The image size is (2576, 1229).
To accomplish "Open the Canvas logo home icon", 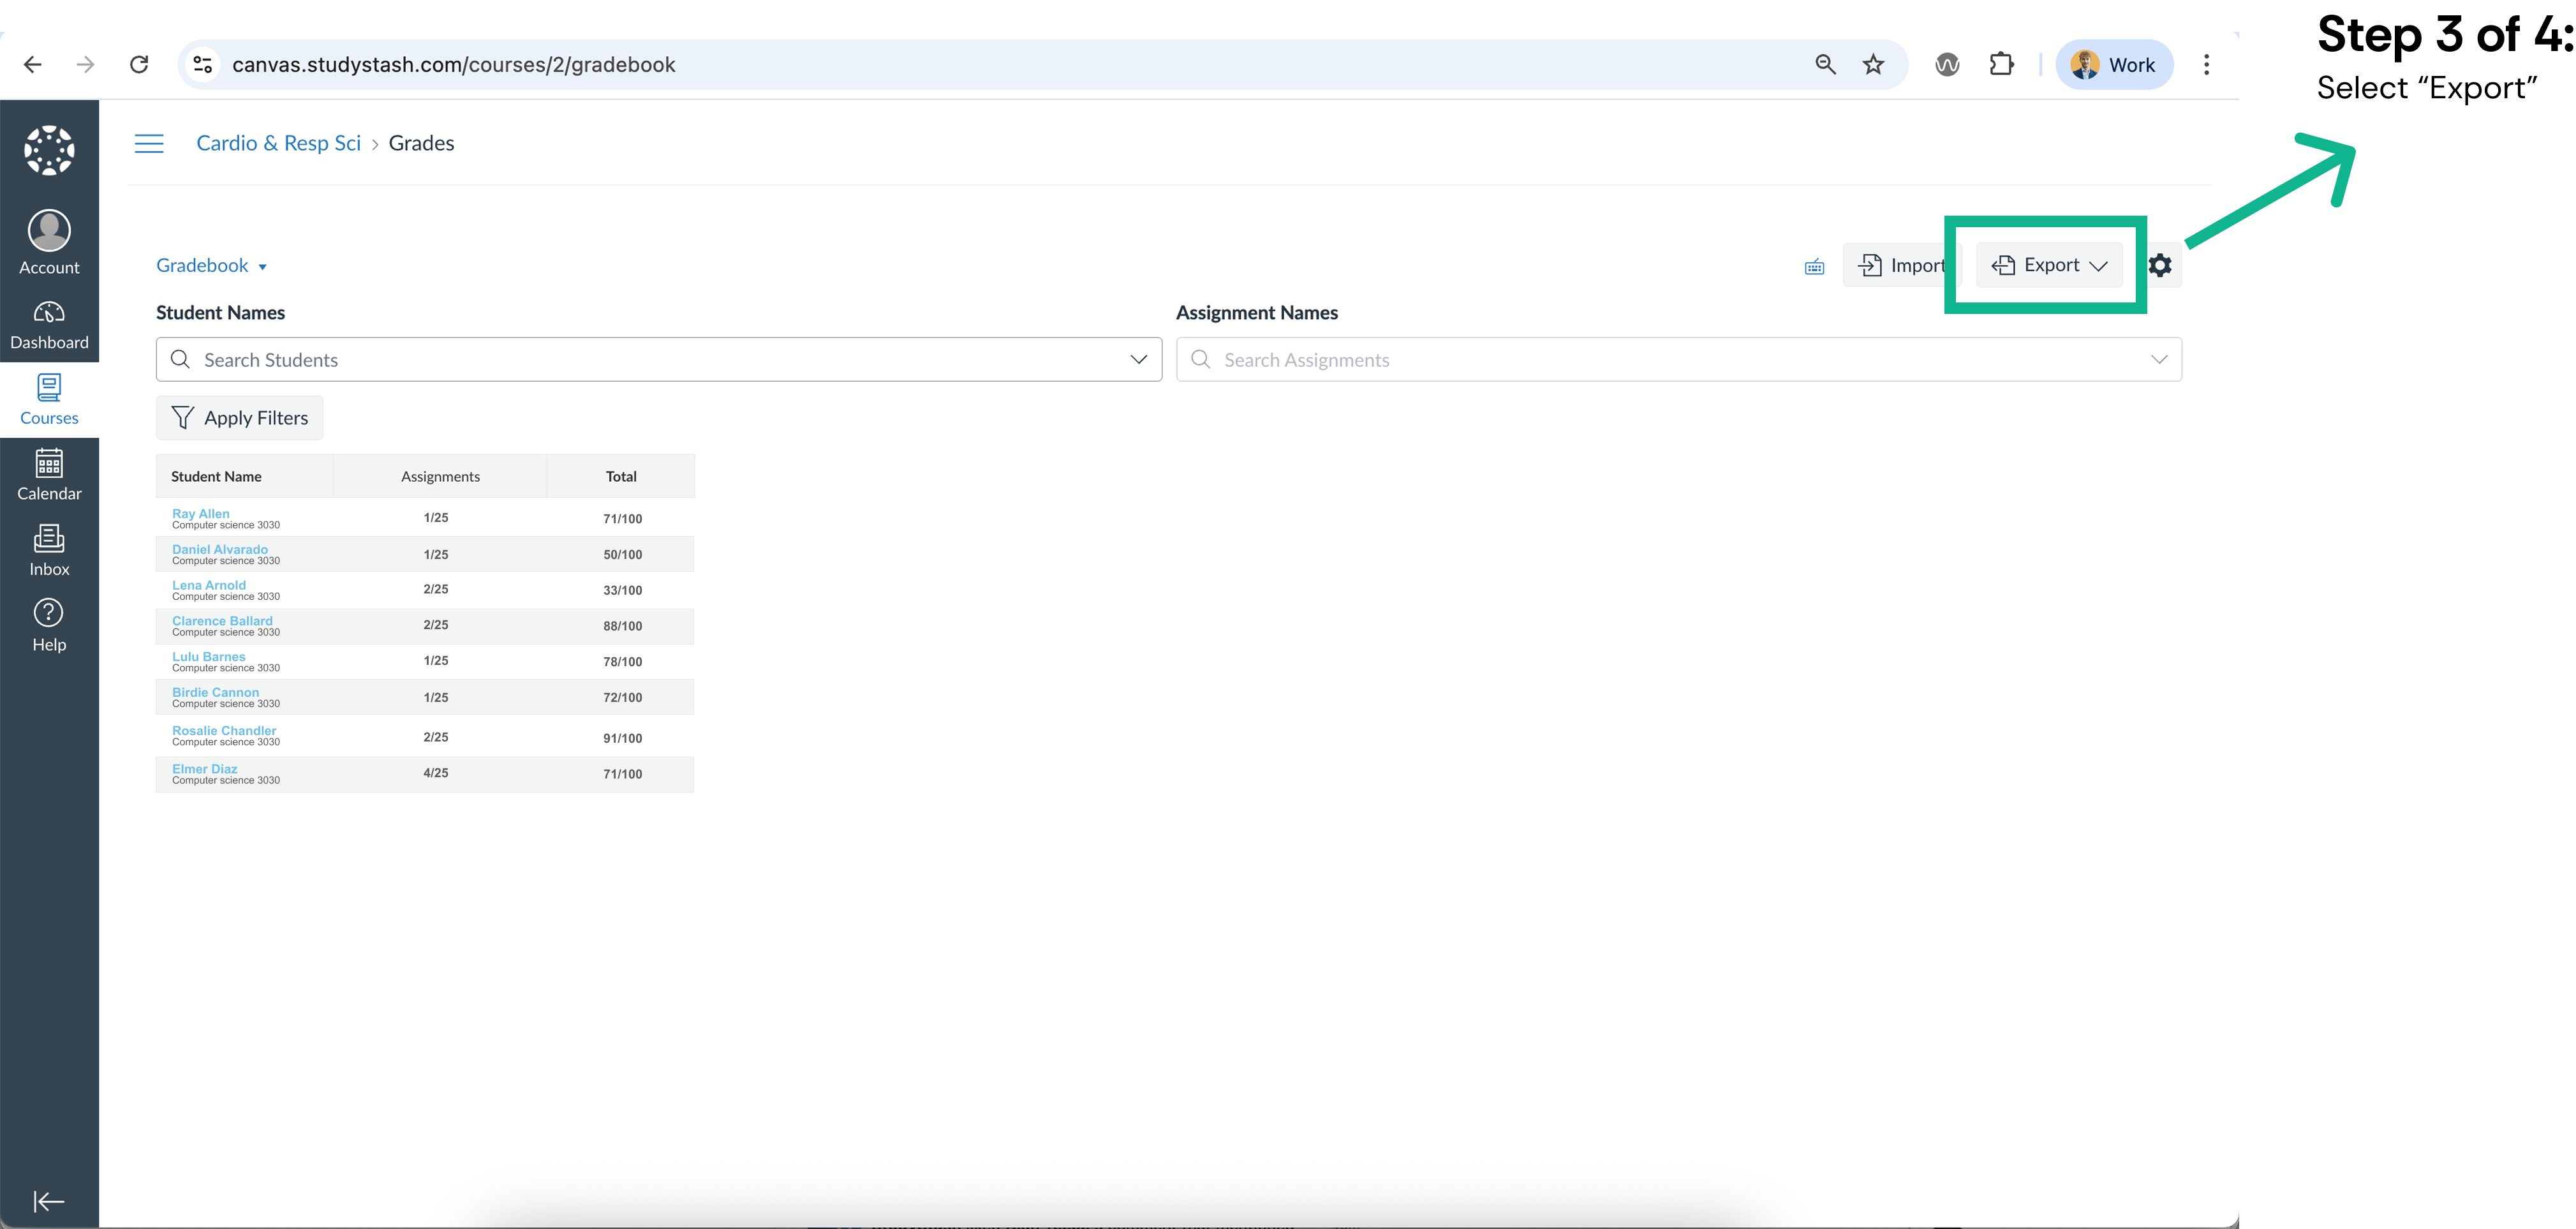I will click(49, 150).
